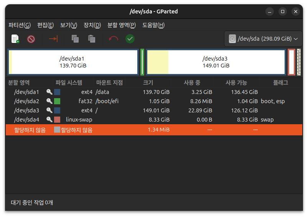Click the 대기 중인 작업 0개 status text
308x217 pixels.
pos(32,202)
